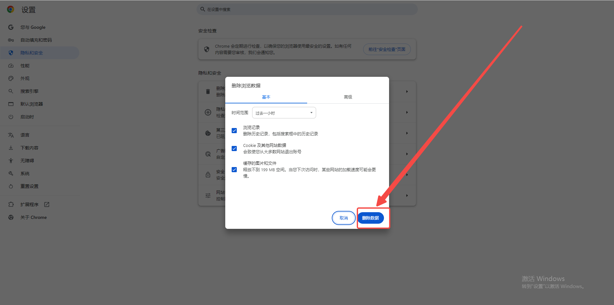Click the accessibility icon for 无障碍

pos(11,161)
